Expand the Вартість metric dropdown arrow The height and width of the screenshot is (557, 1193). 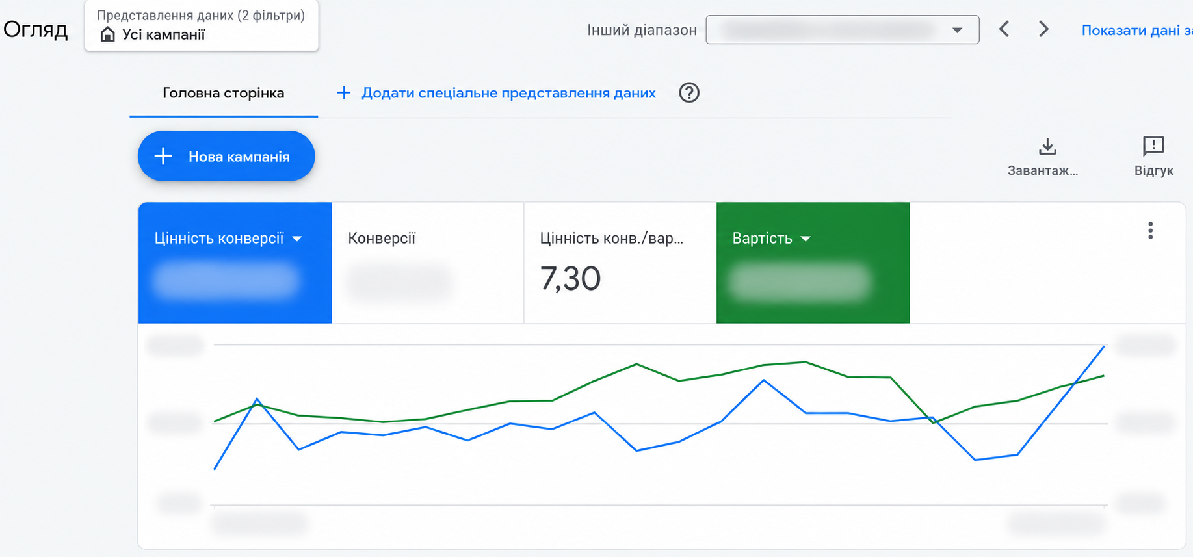pos(806,239)
